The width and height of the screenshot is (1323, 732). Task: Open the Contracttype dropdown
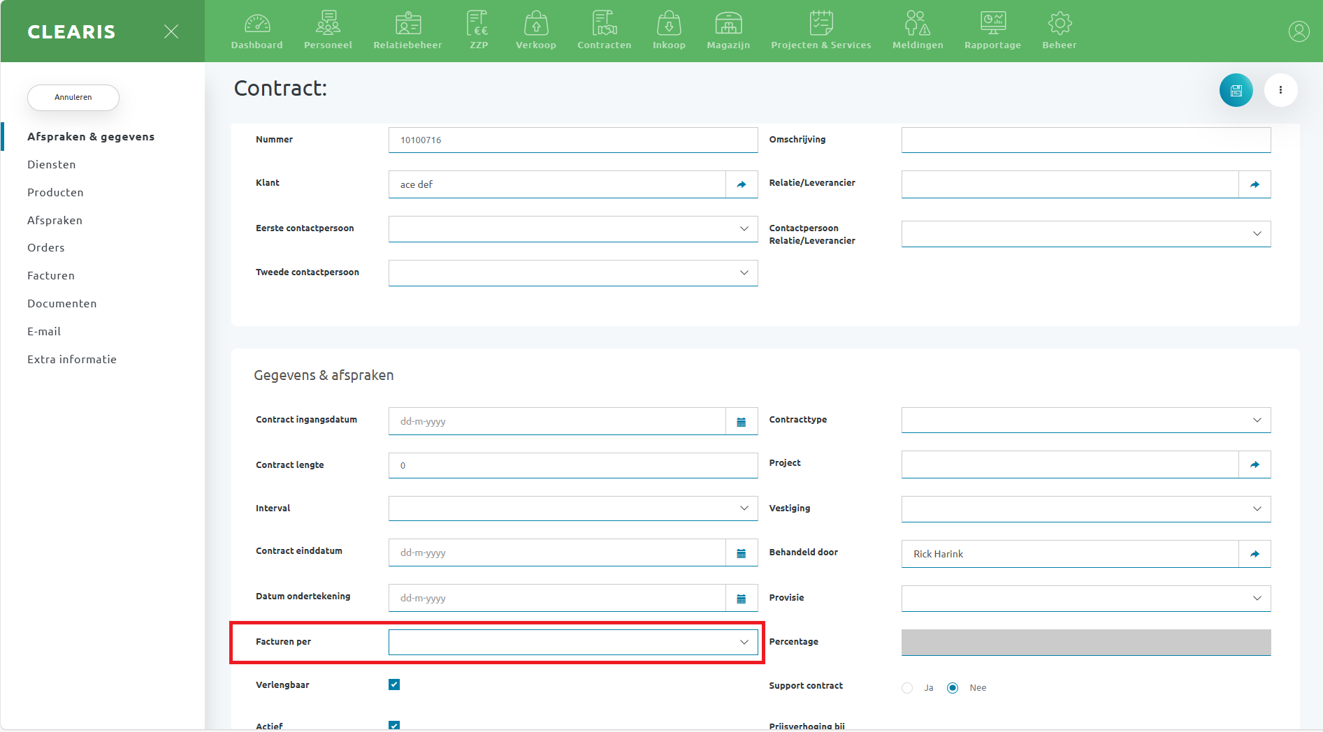(1085, 420)
